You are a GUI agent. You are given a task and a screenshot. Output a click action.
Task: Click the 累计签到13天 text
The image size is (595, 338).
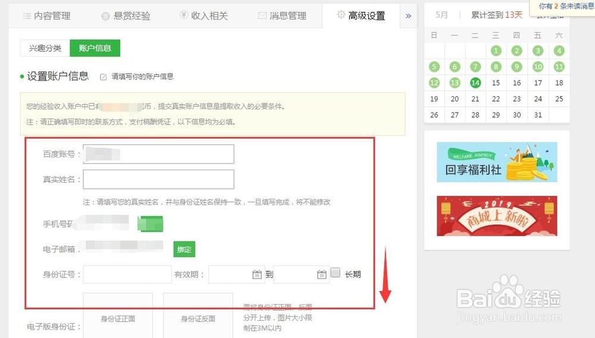pos(497,15)
